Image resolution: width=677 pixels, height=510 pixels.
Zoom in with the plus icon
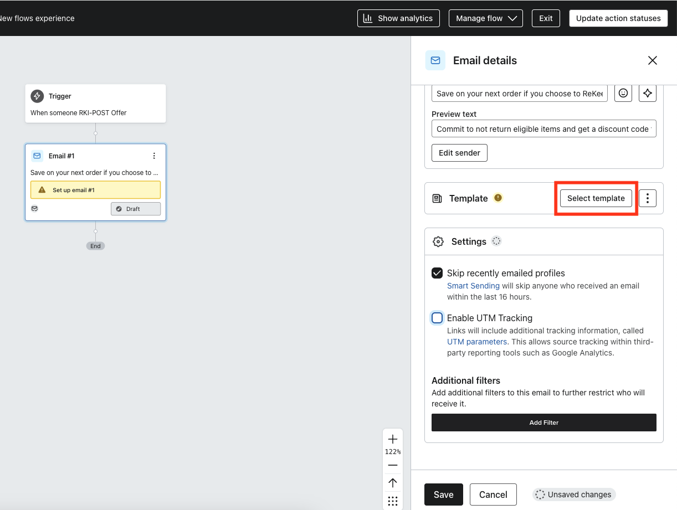pos(393,439)
